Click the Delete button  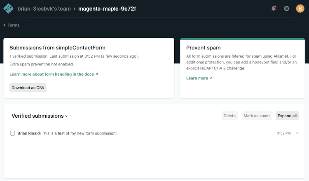click(x=229, y=116)
